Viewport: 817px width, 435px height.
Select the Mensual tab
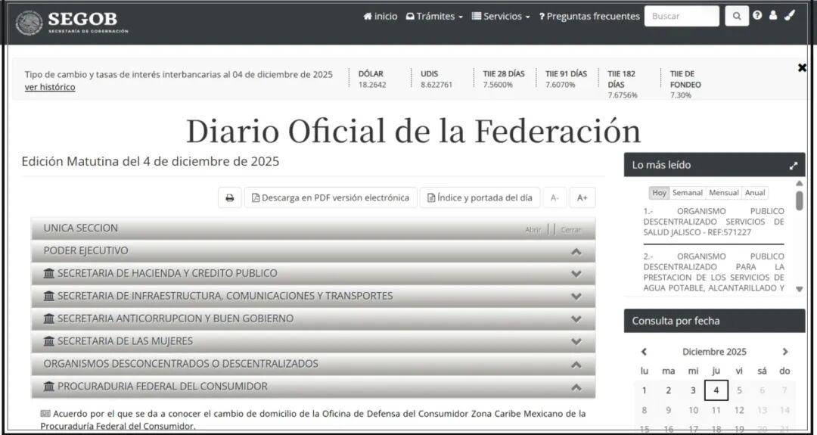pyautogui.click(x=724, y=193)
